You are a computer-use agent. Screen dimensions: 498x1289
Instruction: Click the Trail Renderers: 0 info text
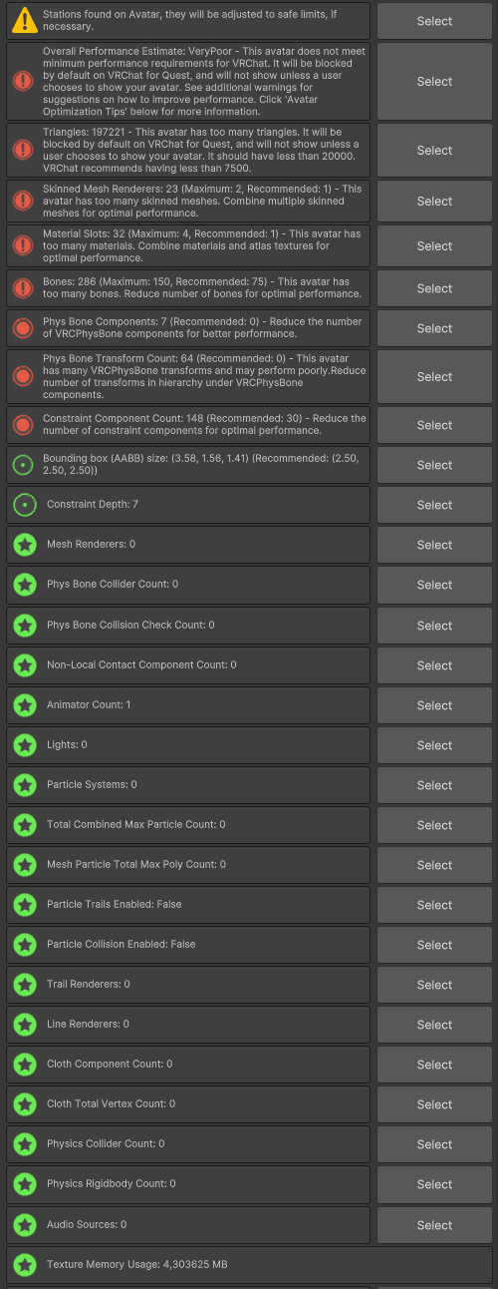coord(89,985)
